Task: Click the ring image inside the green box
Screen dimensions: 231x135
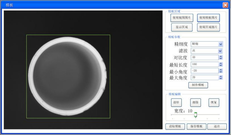Action: pyautogui.click(x=68, y=76)
